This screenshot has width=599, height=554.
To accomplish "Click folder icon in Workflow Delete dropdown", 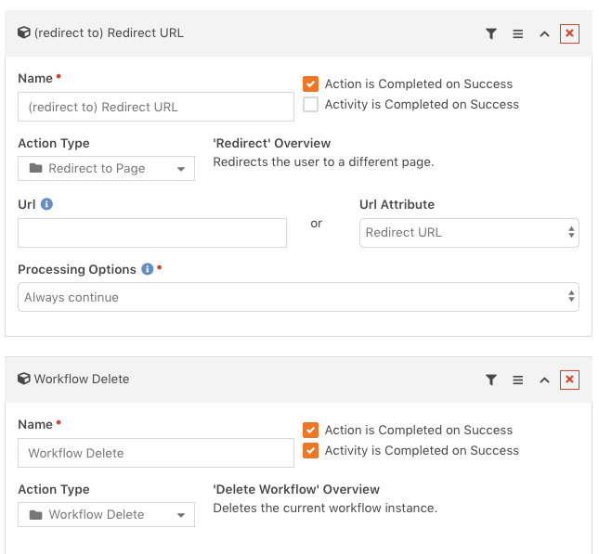I will (36, 515).
